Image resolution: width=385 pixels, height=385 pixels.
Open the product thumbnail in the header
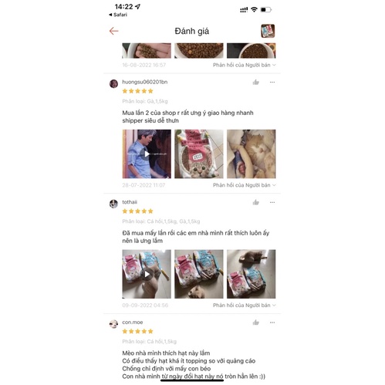[x=268, y=31]
